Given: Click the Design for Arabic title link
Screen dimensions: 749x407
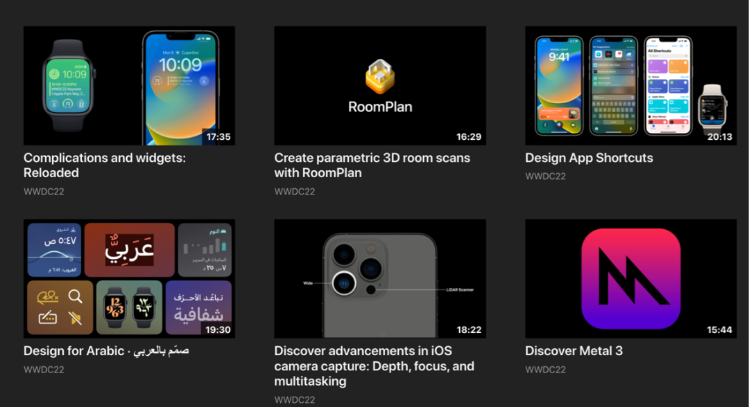Looking at the screenshot, I should [x=106, y=351].
